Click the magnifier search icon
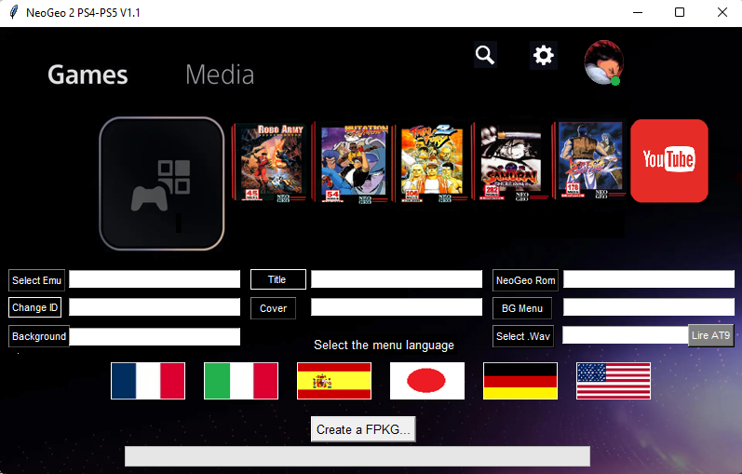 [x=485, y=55]
